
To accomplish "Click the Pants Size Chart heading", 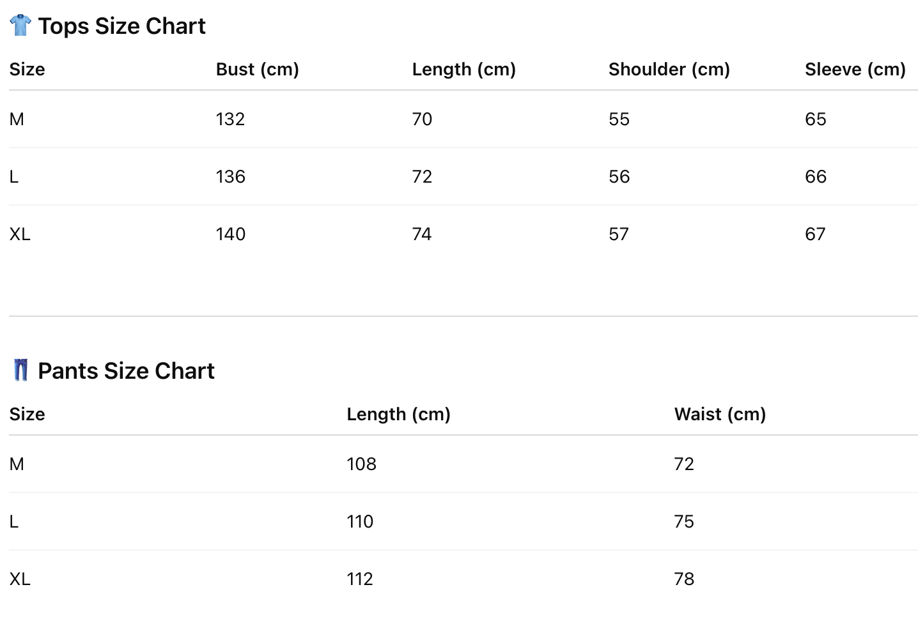I will 126,371.
